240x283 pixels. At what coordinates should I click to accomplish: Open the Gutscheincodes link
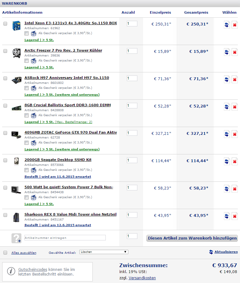33,269
